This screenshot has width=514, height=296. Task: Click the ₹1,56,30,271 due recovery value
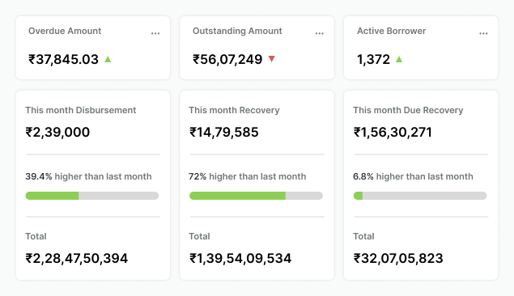[393, 133]
